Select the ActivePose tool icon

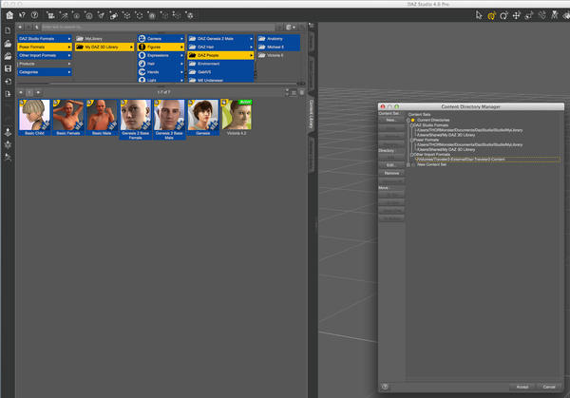coord(555,15)
